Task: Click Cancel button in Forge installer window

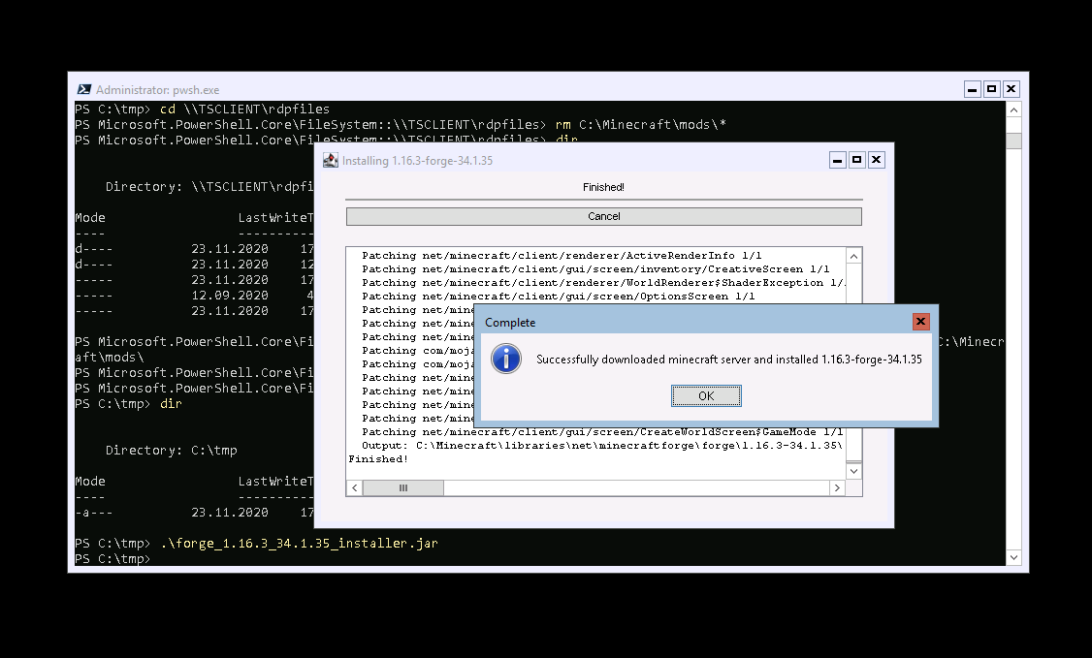Action: 604,216
